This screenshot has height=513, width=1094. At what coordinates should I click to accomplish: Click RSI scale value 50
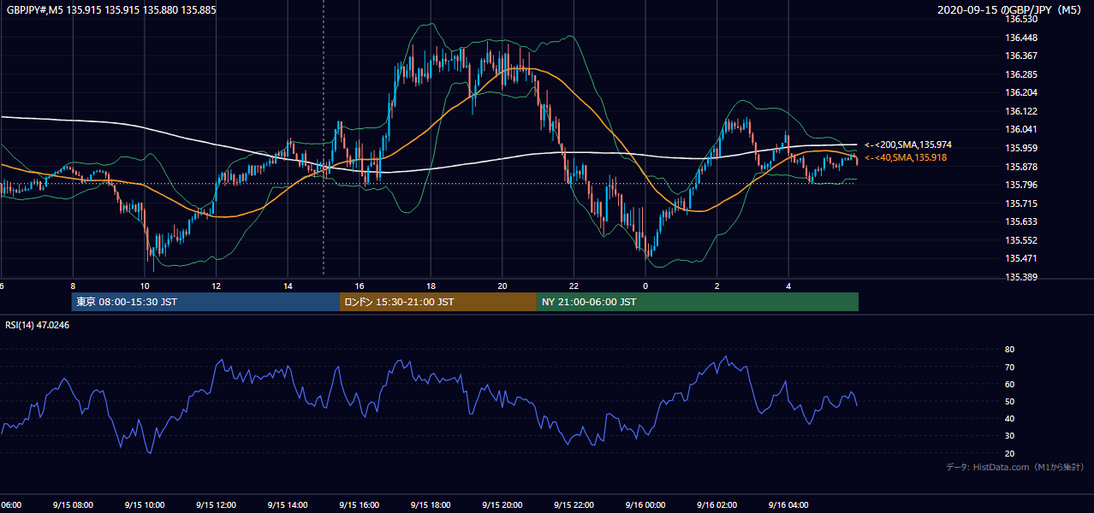click(x=1009, y=401)
